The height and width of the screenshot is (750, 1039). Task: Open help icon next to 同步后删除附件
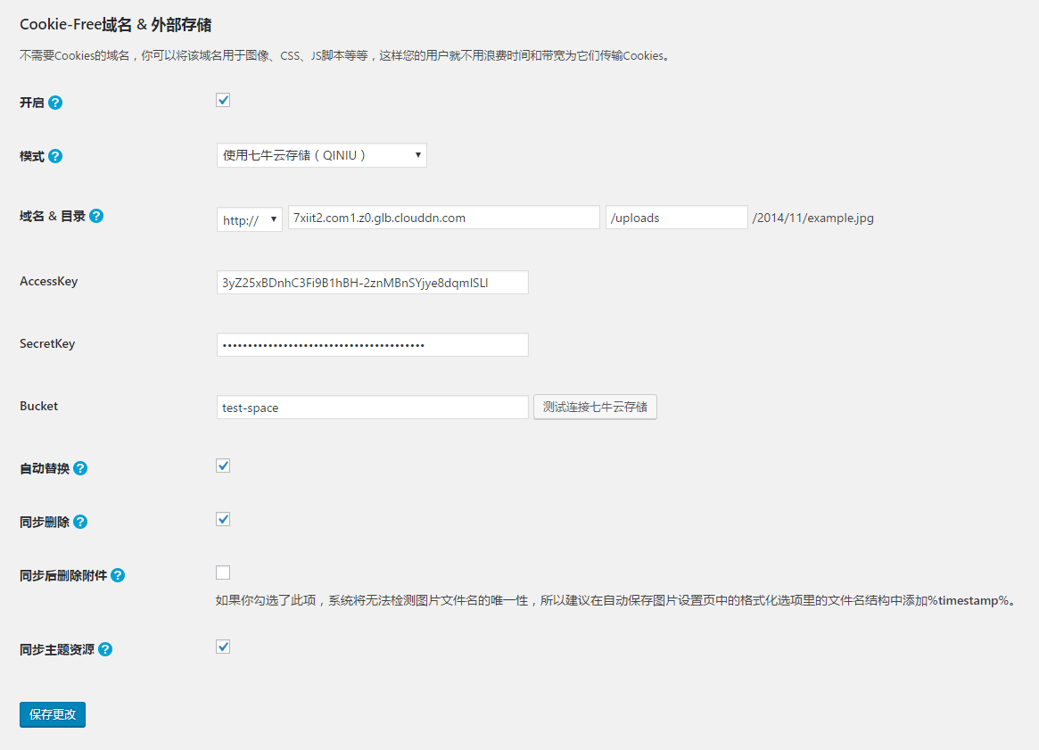(118, 575)
